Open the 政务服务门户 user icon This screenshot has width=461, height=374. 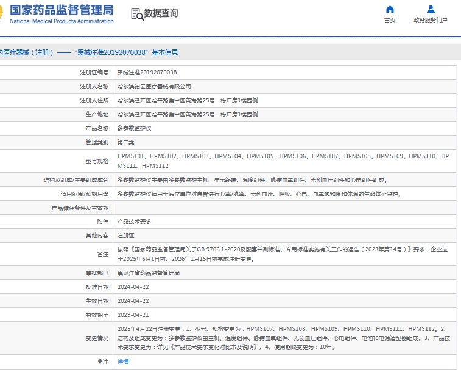click(431, 9)
